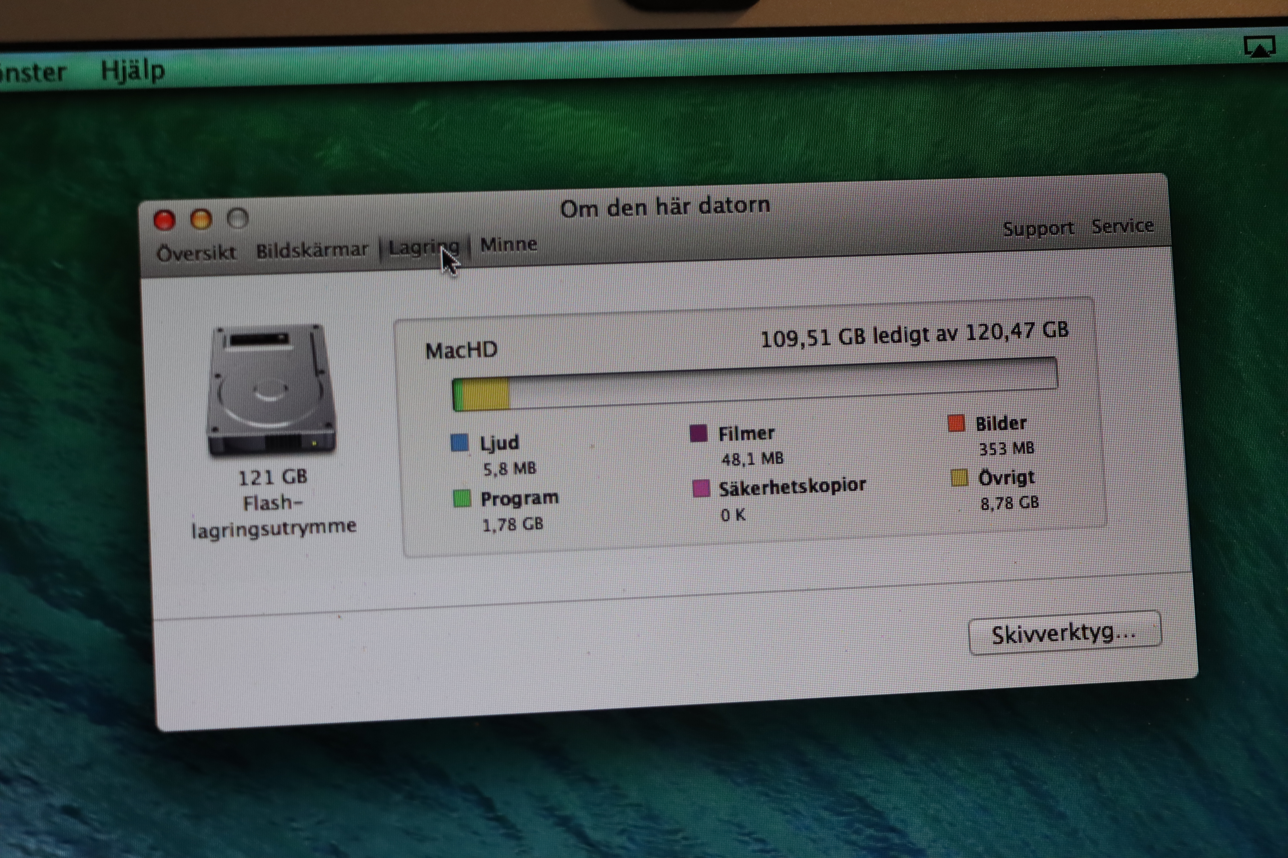The width and height of the screenshot is (1288, 858).
Task: Click the blue Ljud color swatch
Action: [x=459, y=442]
